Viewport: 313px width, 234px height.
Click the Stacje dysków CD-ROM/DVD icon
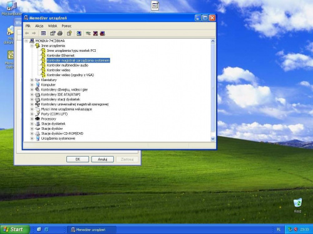38,134
